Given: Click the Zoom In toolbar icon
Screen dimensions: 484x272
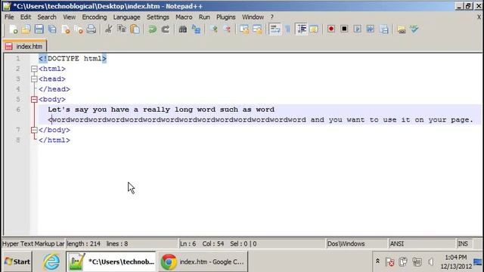Looking at the screenshot, I should pos(213,29).
